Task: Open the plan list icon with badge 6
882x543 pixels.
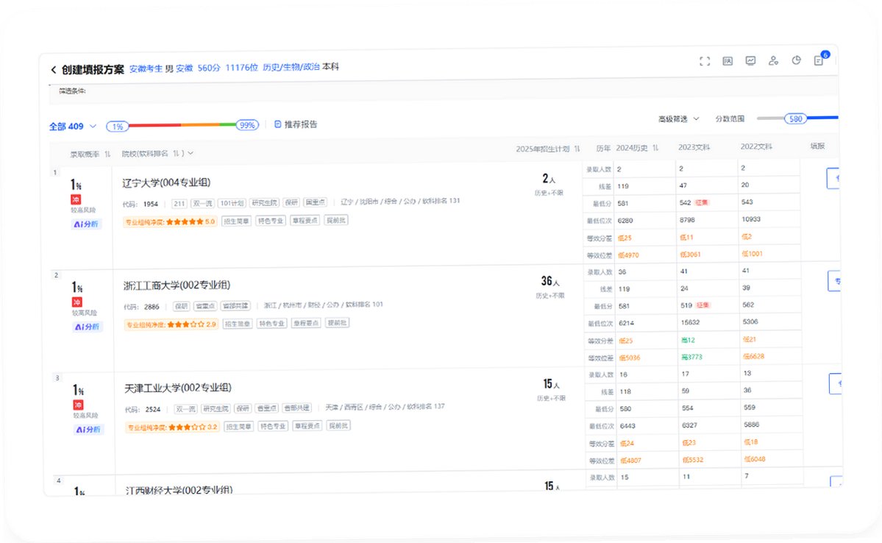Action: [x=819, y=60]
